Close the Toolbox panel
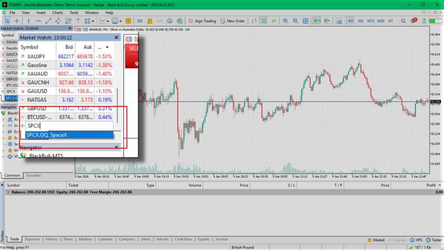The width and height of the screenshot is (444, 250). click(x=2, y=185)
